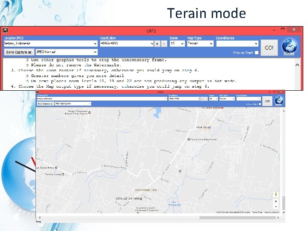Viewport: 308px width, 231px height.
Task: Zoom in with the map's plus control
Action: click(276, 201)
